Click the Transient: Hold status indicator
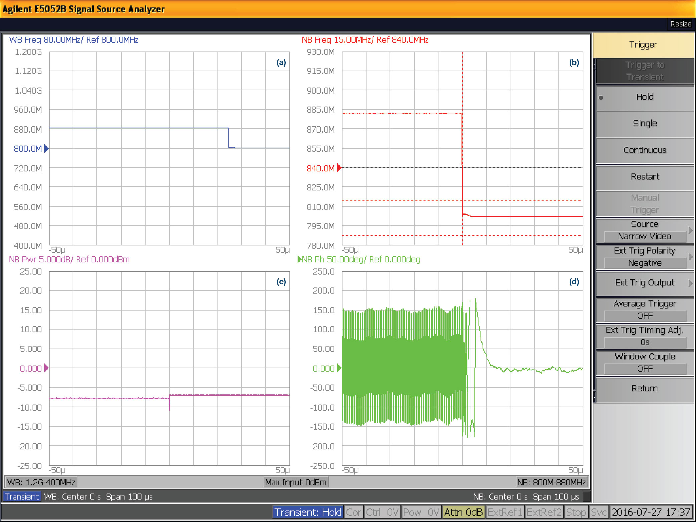This screenshot has width=696, height=522. pyautogui.click(x=308, y=512)
